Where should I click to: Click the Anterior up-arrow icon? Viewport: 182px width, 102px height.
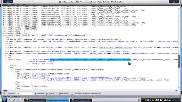pyautogui.click(x=47, y=93)
